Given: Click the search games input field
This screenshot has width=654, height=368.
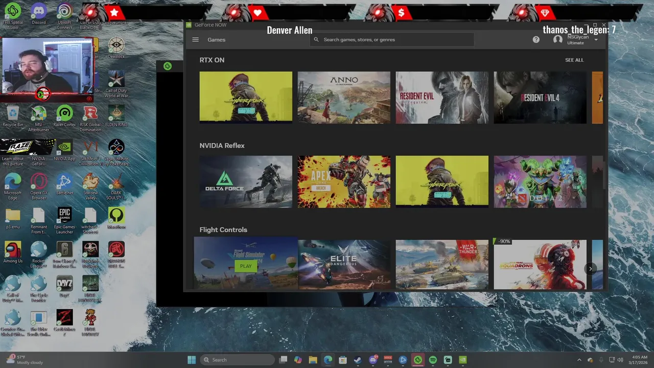Looking at the screenshot, I should click(392, 39).
